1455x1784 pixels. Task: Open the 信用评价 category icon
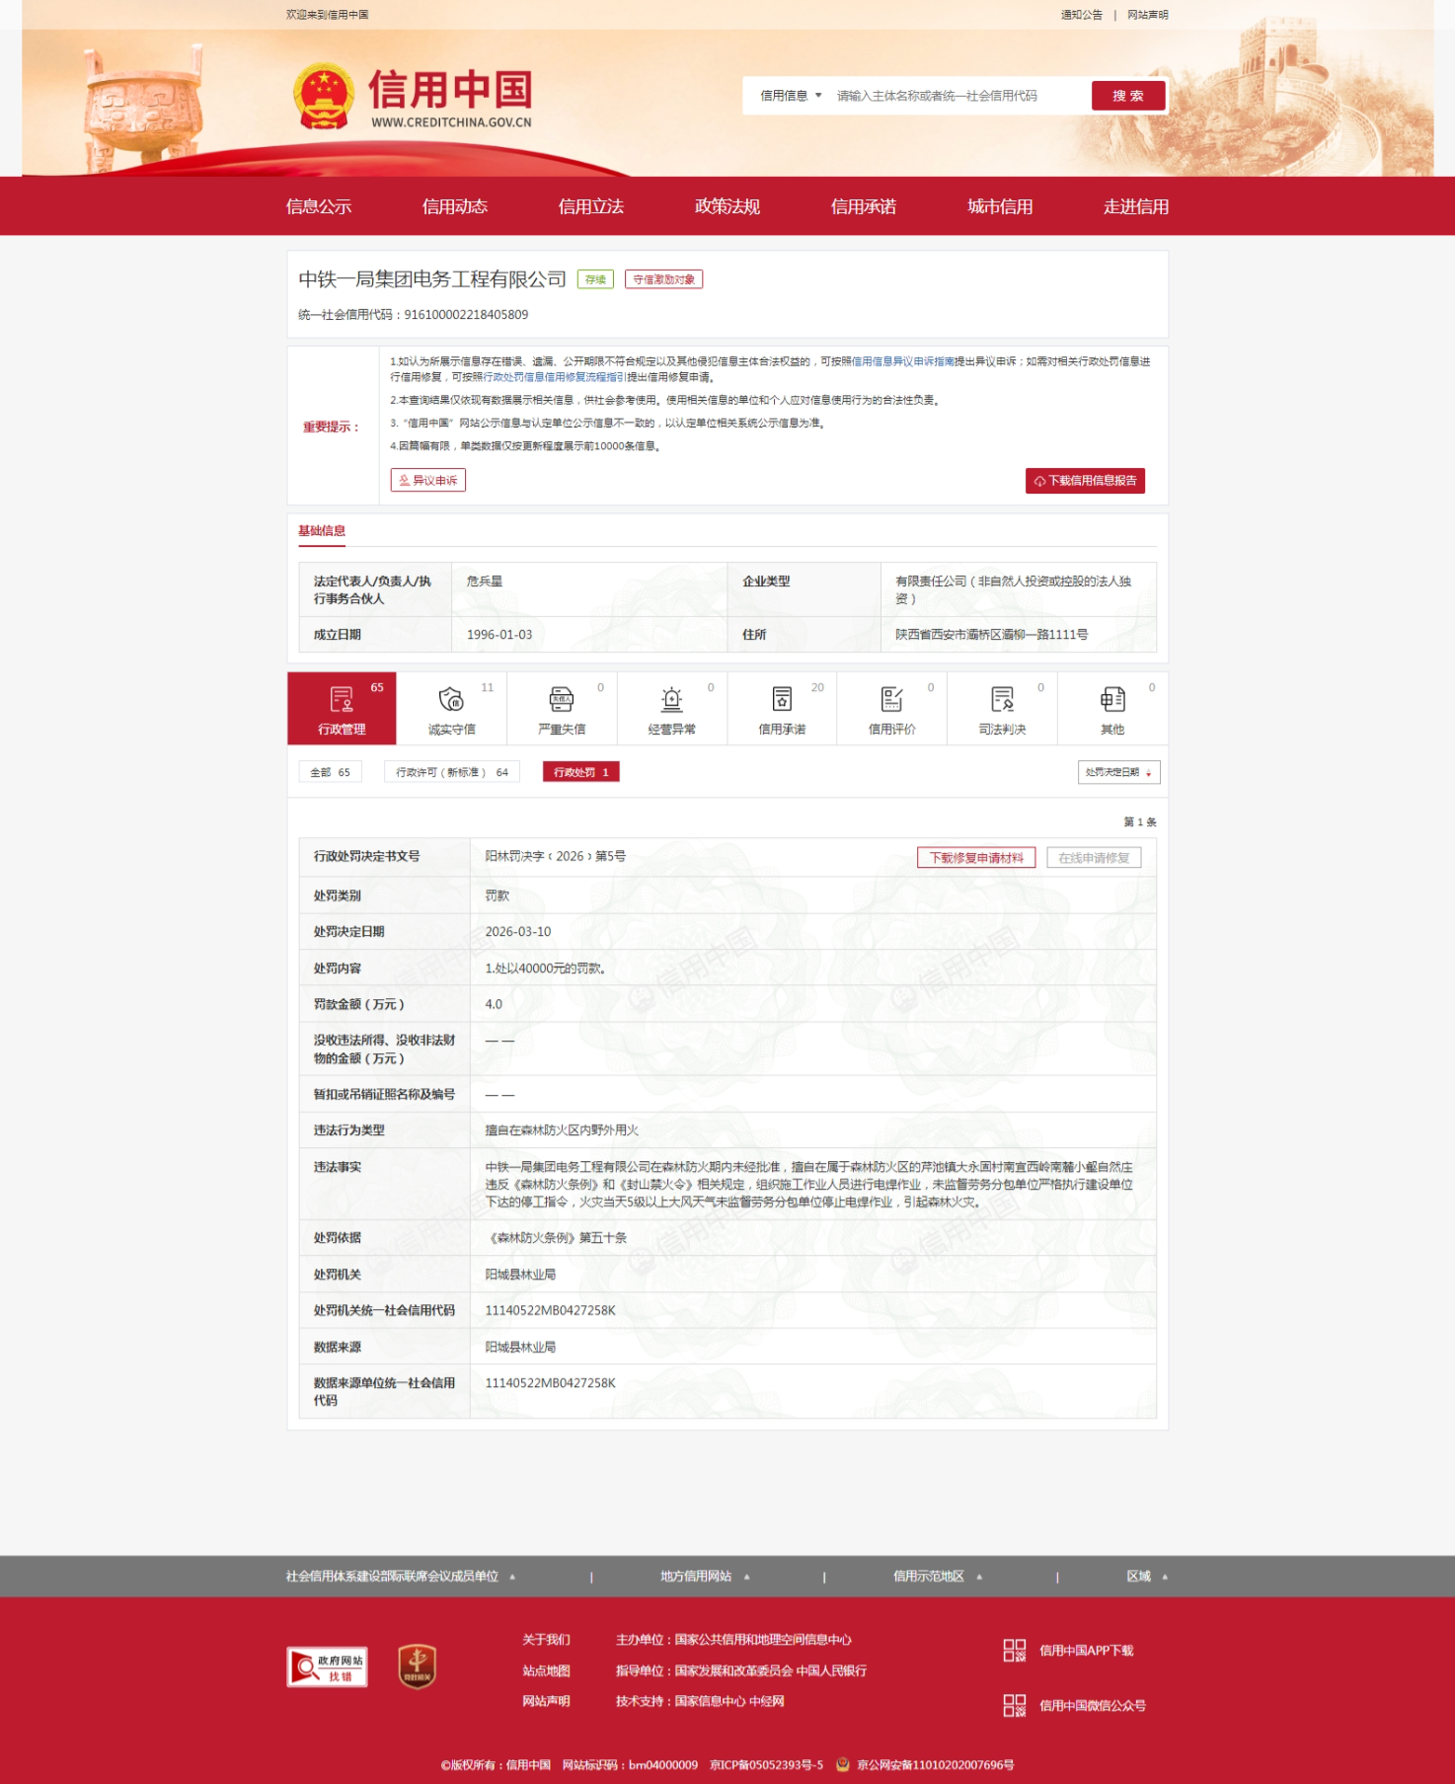coord(891,700)
